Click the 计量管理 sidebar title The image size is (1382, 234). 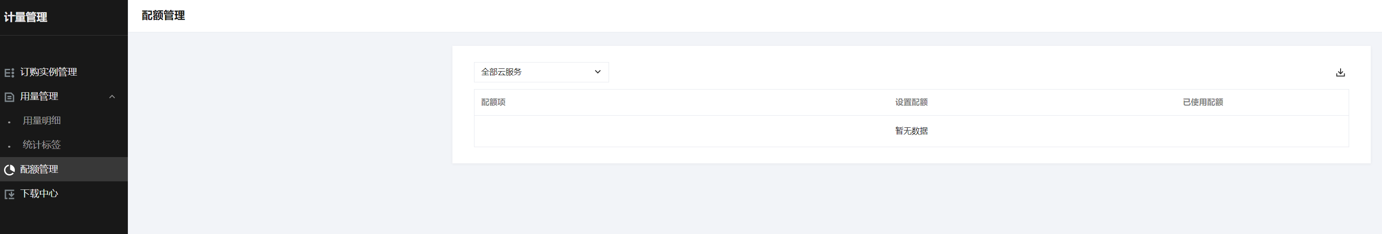[26, 17]
